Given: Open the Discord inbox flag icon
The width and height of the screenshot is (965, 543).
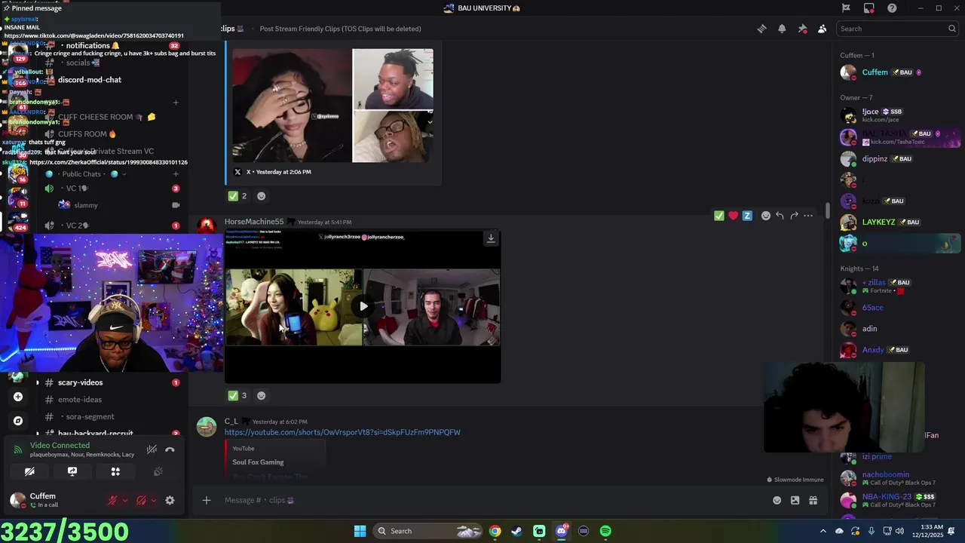Looking at the screenshot, I should pyautogui.click(x=846, y=8).
